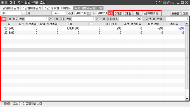Click the account name field 카

(39, 13)
